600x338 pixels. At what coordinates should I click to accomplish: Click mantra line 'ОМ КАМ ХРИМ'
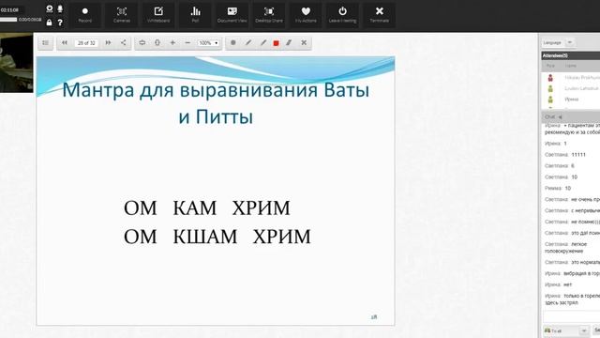click(x=206, y=207)
